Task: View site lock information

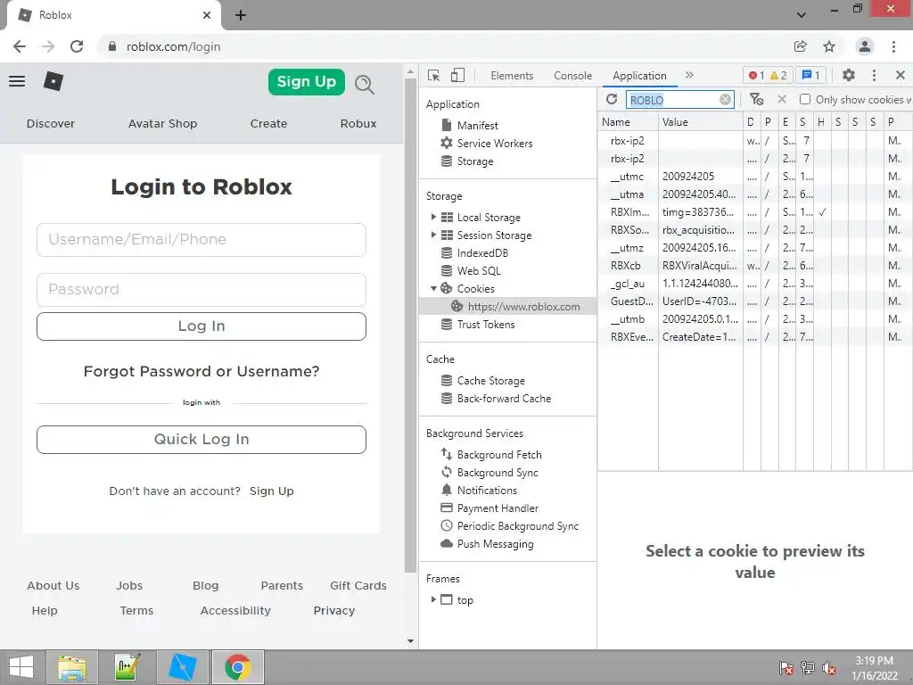Action: (x=112, y=46)
